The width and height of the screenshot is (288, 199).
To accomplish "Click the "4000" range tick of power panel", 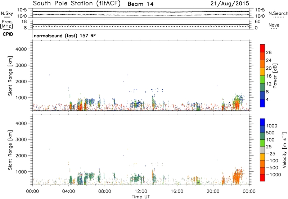I will coord(21,49).
